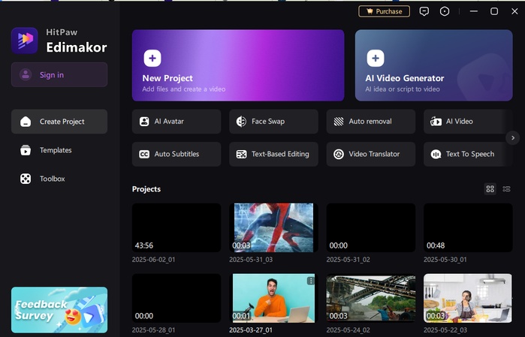Open the Face Swap tool

pos(273,122)
